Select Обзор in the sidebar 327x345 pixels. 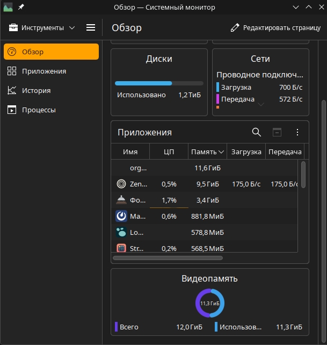(x=51, y=52)
